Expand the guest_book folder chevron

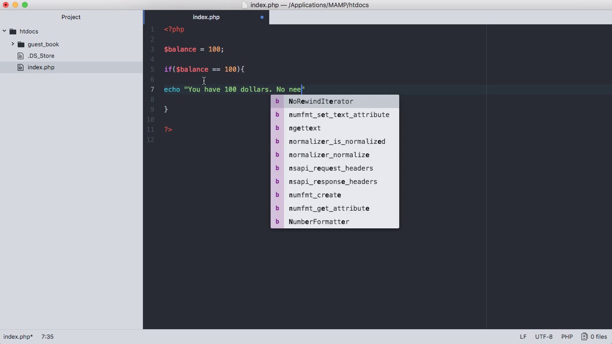[13, 44]
